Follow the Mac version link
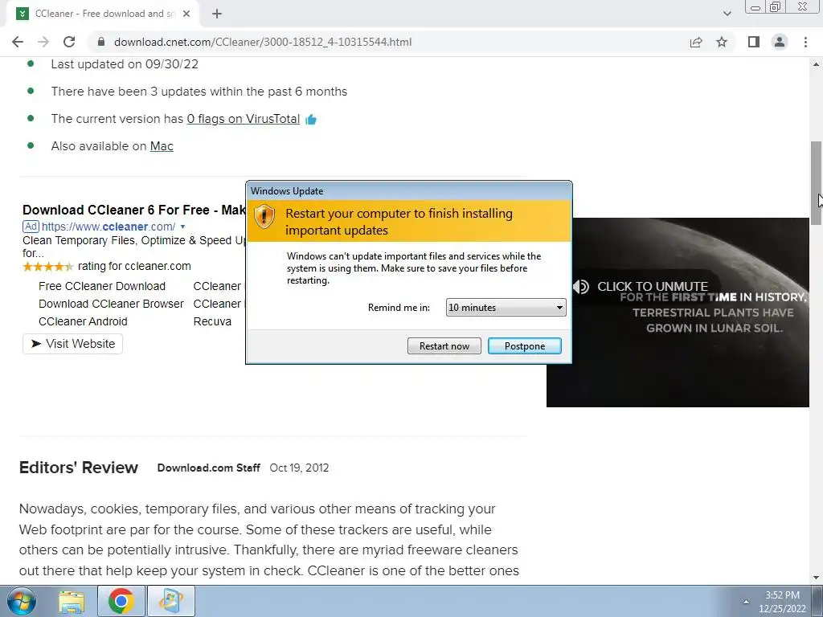 pyautogui.click(x=162, y=146)
